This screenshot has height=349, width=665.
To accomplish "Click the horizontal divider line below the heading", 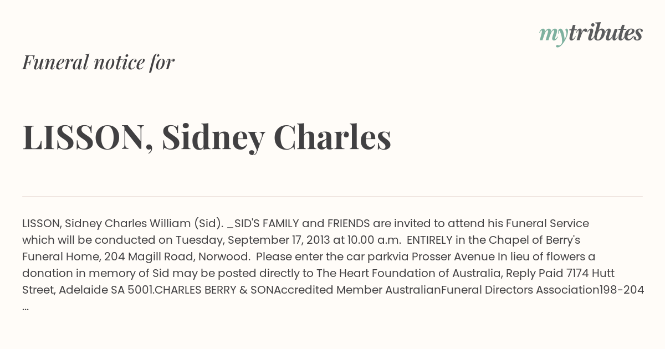I will tap(332, 197).
